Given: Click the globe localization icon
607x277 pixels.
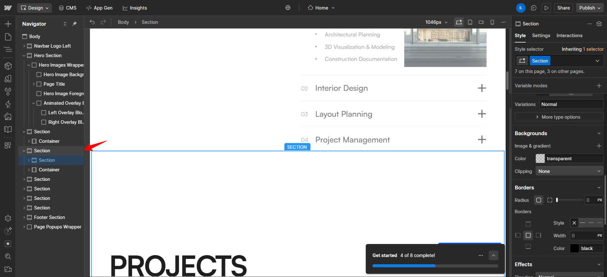Looking at the screenshot, I should (x=288, y=8).
